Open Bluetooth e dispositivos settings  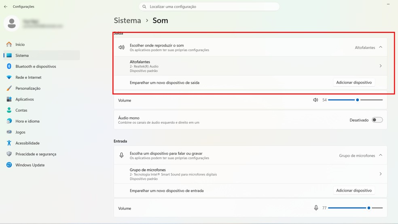coord(42,66)
